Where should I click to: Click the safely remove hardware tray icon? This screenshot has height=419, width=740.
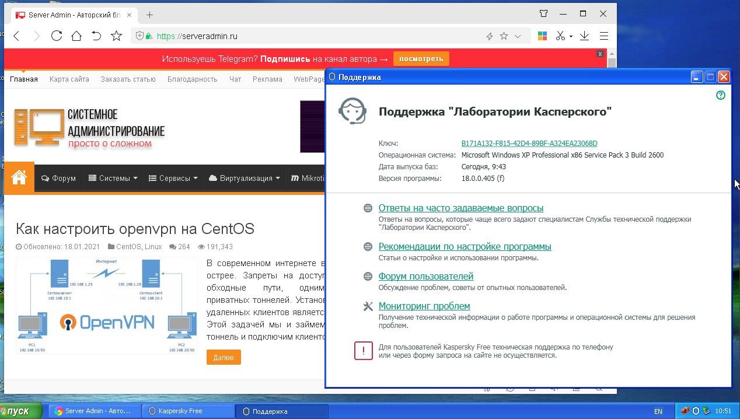706,411
